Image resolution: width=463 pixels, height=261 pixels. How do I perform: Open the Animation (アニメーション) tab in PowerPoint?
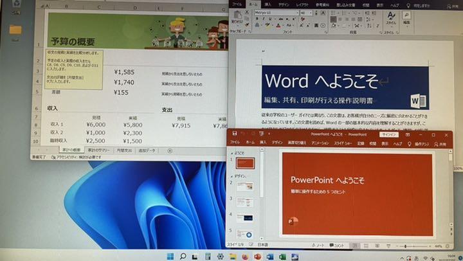pyautogui.click(x=320, y=142)
